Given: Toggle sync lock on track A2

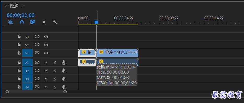Looking at the screenshot, I should click(x=37, y=71).
